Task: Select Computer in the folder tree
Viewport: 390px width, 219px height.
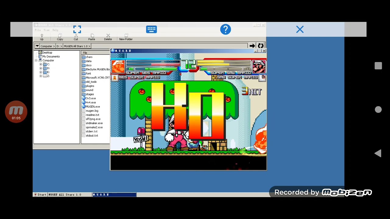Action: [x=48, y=61]
